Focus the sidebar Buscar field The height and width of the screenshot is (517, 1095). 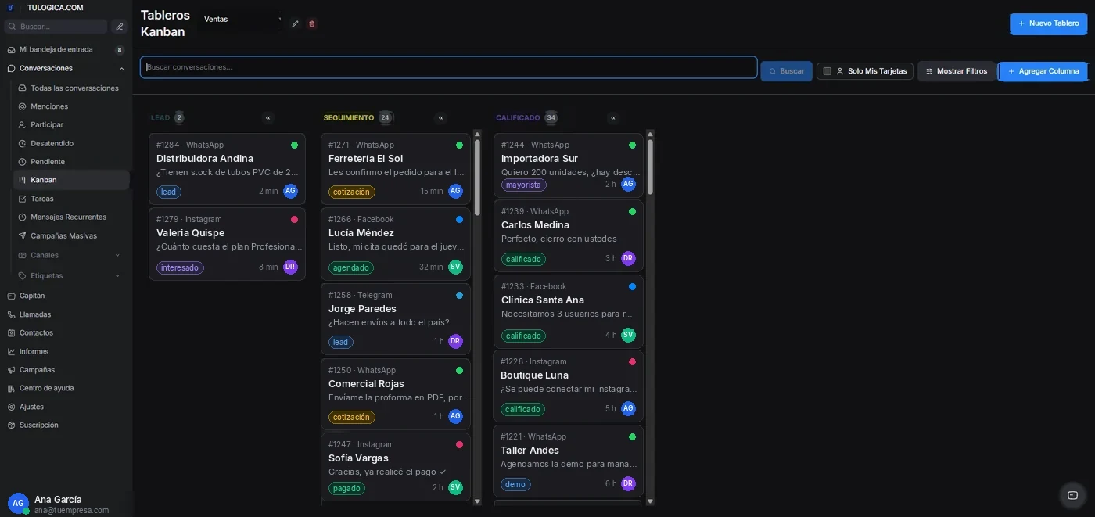tap(56, 27)
